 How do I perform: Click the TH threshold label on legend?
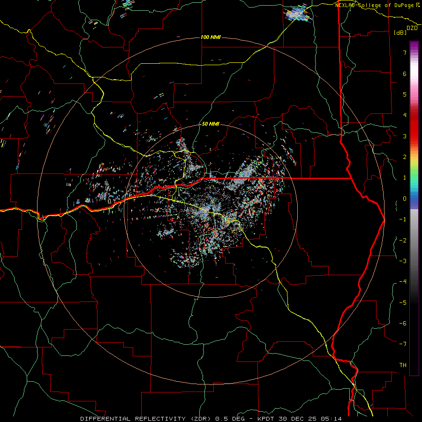403,365
